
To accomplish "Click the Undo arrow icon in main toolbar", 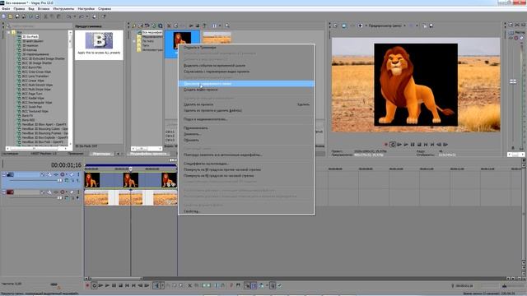I will 69,16.
